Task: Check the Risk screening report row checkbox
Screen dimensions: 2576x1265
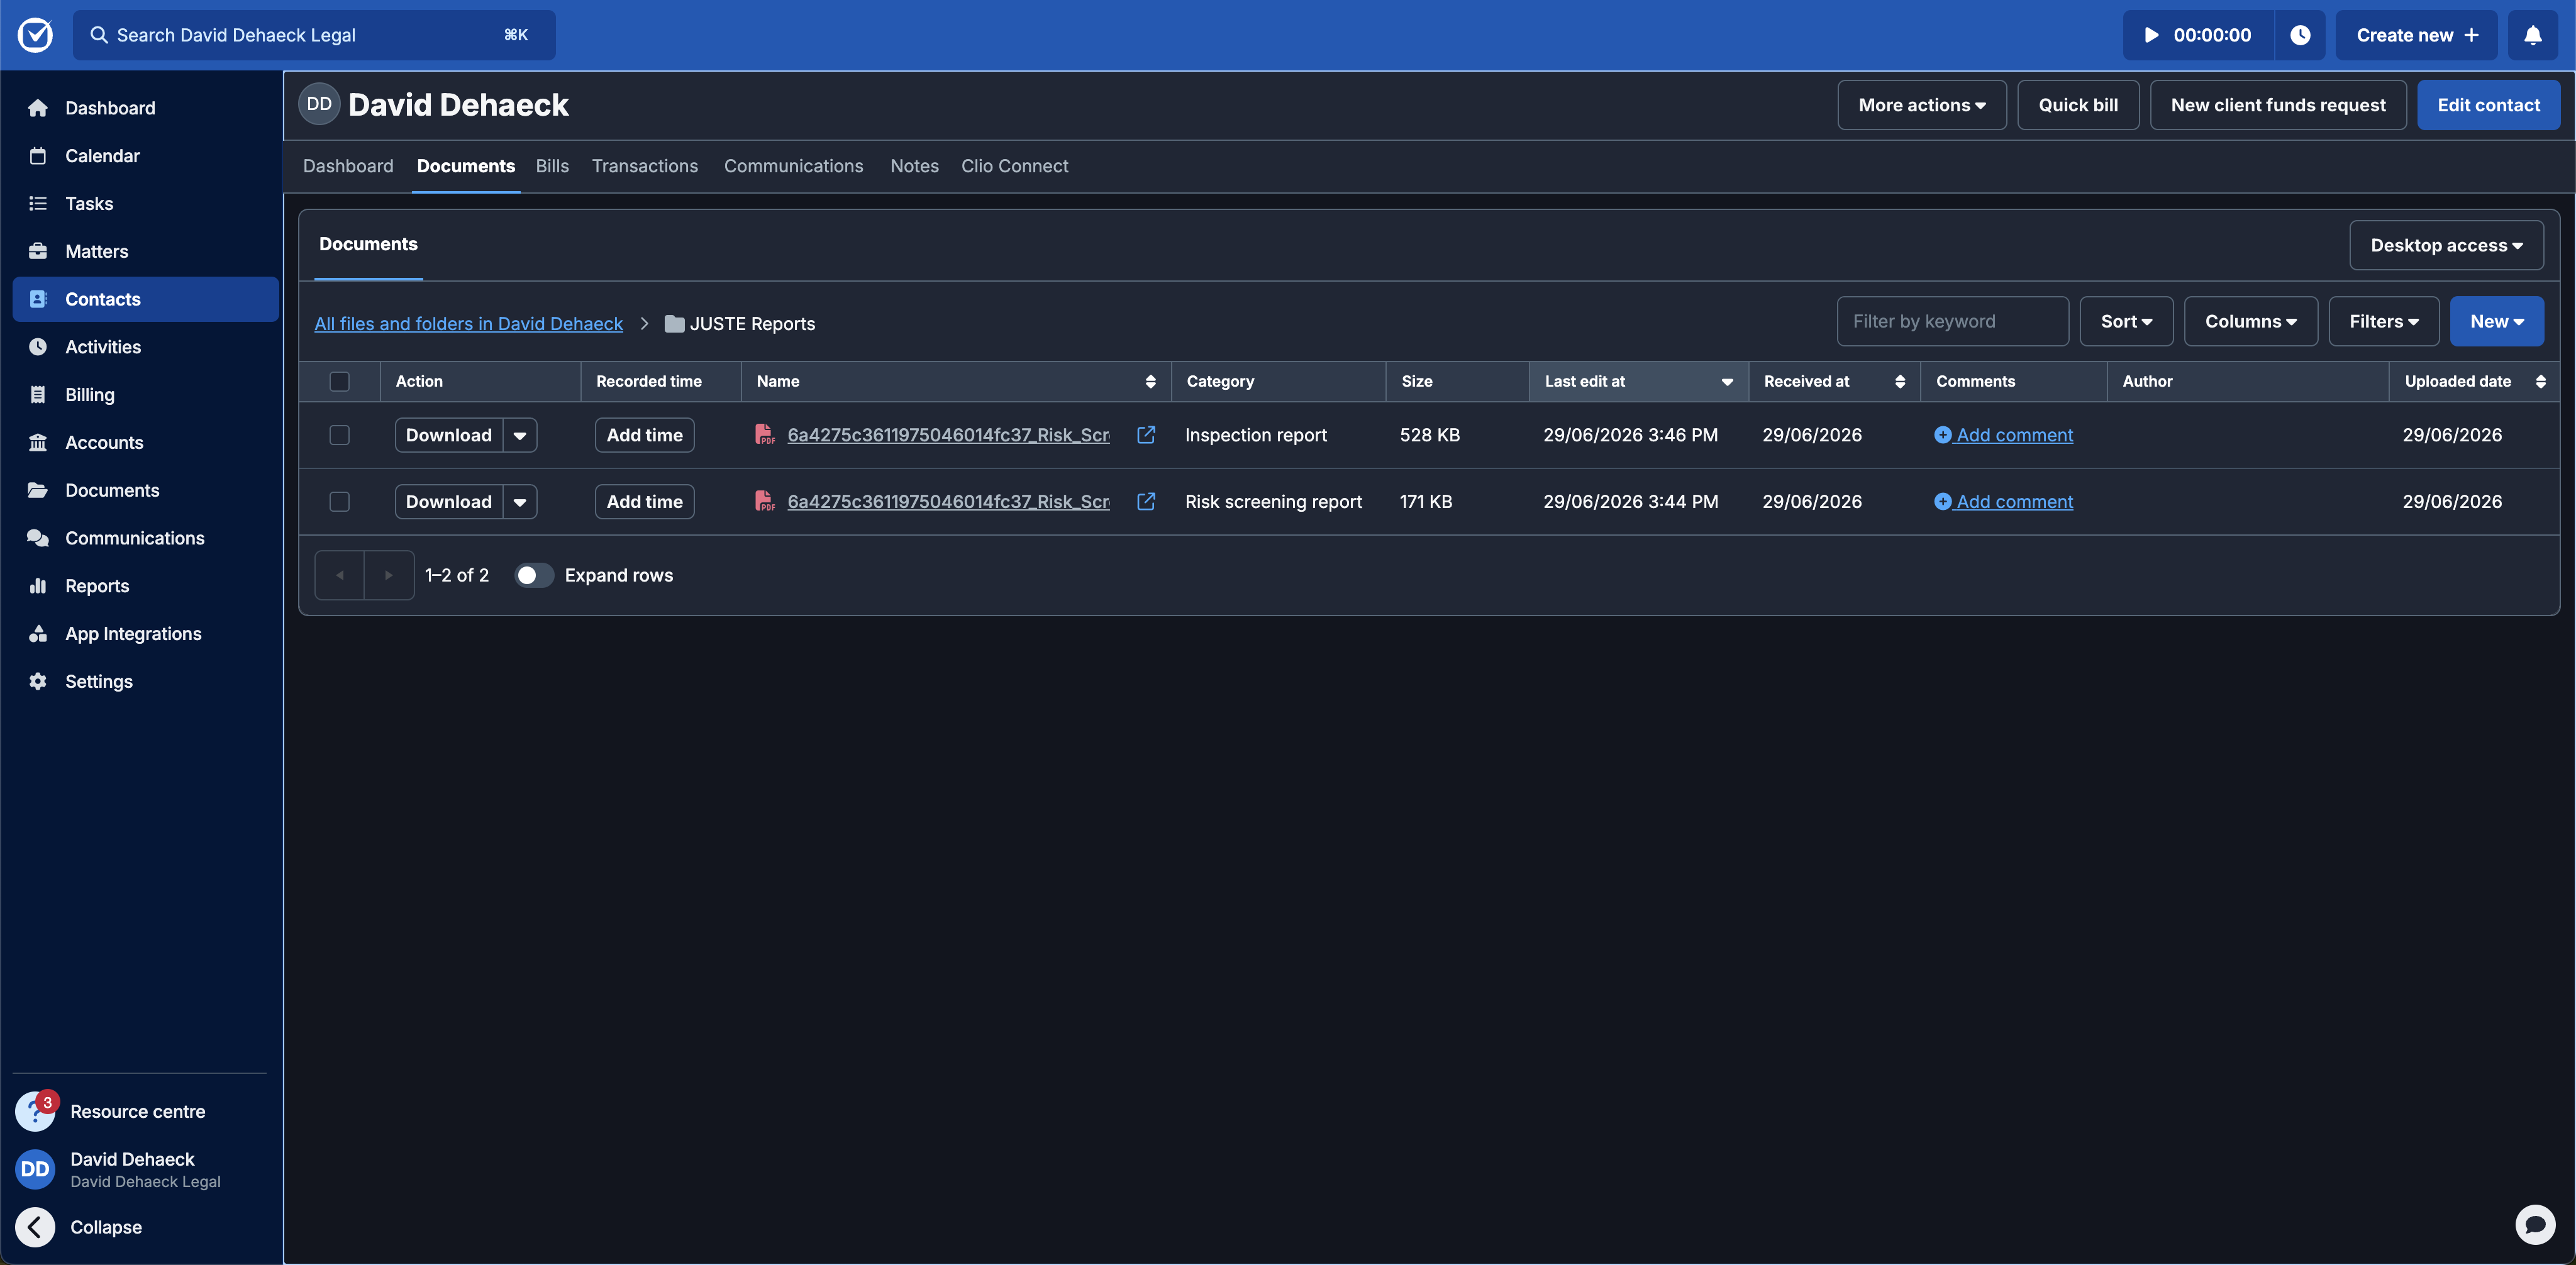Action: click(x=339, y=502)
